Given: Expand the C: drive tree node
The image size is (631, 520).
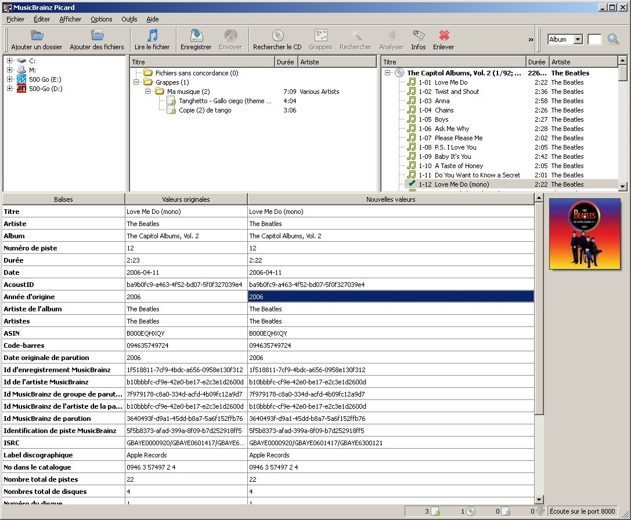Looking at the screenshot, I should [10, 61].
